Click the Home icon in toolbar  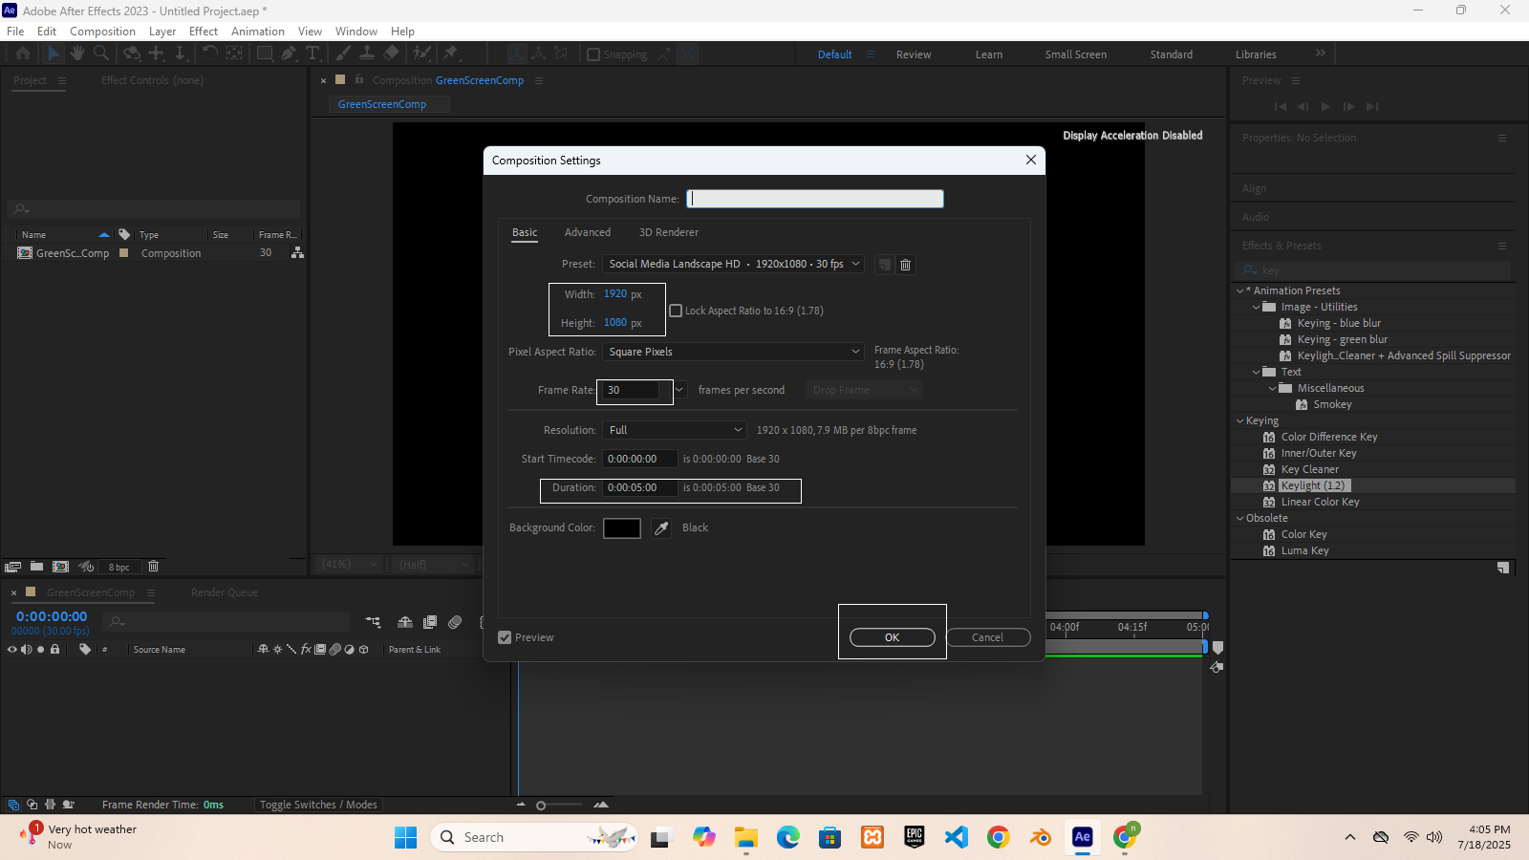click(x=23, y=54)
